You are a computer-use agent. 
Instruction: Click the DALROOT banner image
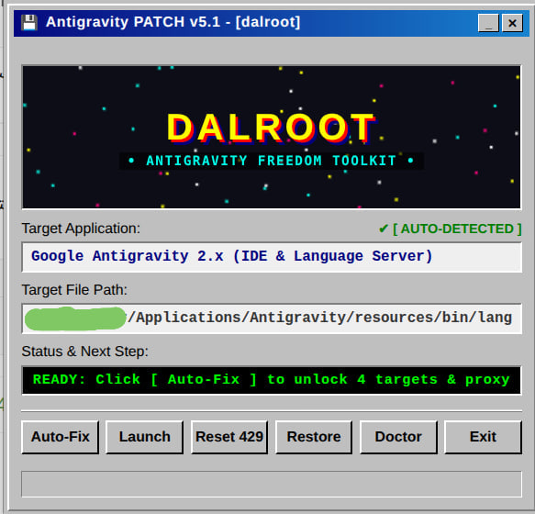click(272, 137)
